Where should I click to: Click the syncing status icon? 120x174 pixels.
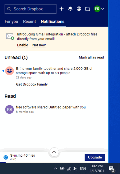point(6,157)
